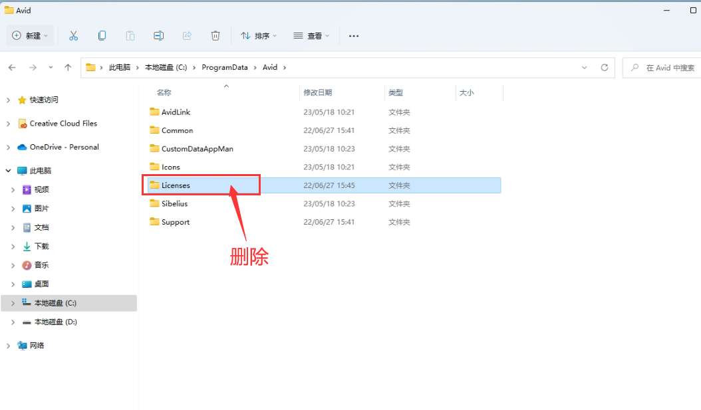Sort by 修改日期 column header
This screenshot has height=410, width=701.
point(318,93)
